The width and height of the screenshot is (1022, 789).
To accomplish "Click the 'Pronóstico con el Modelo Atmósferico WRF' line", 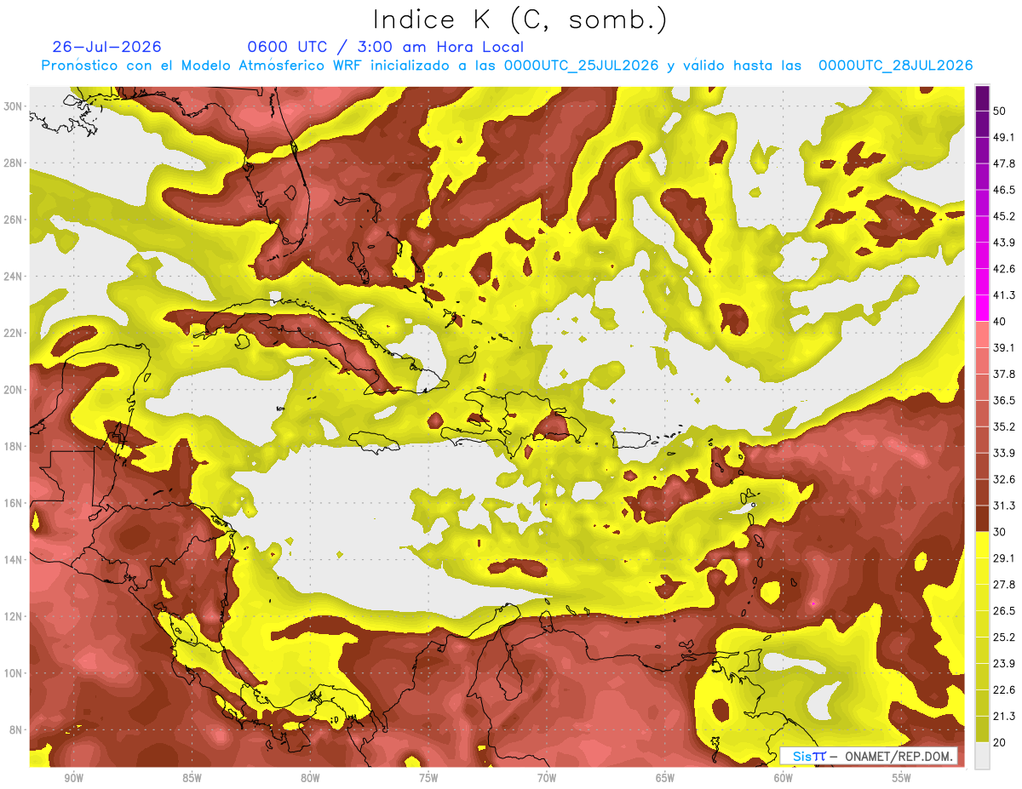I will point(507,66).
